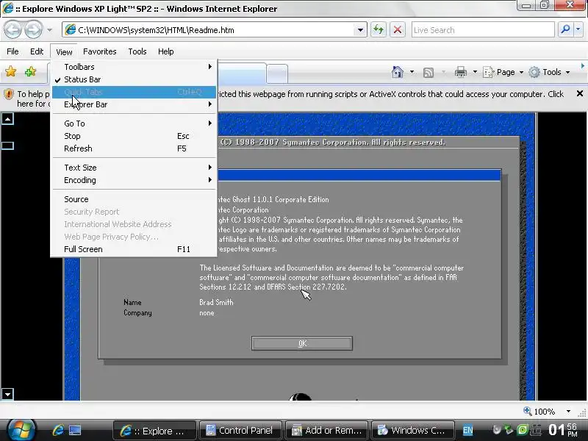The width and height of the screenshot is (588, 441).
Task: Click the Favorites Center star icon
Action: click(11, 71)
